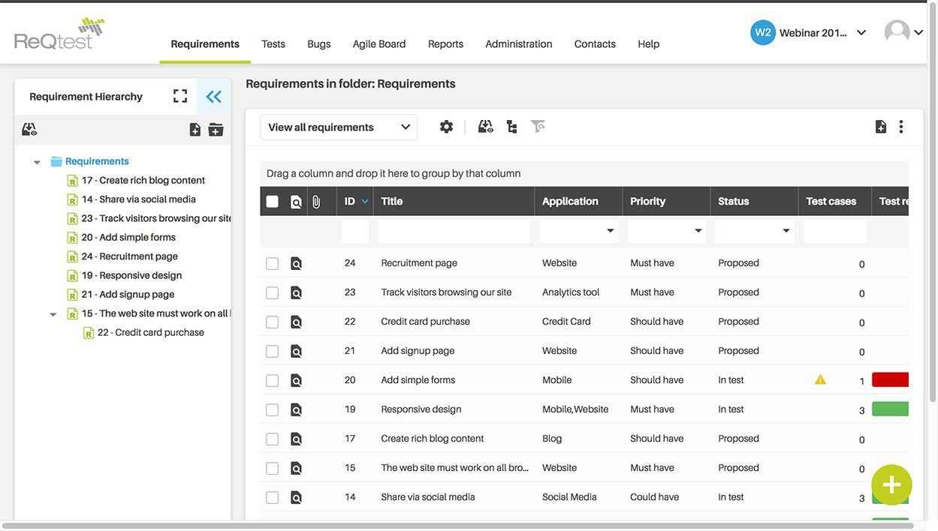Check the box for Track visitors row
The width and height of the screenshot is (938, 531).
tap(273, 293)
